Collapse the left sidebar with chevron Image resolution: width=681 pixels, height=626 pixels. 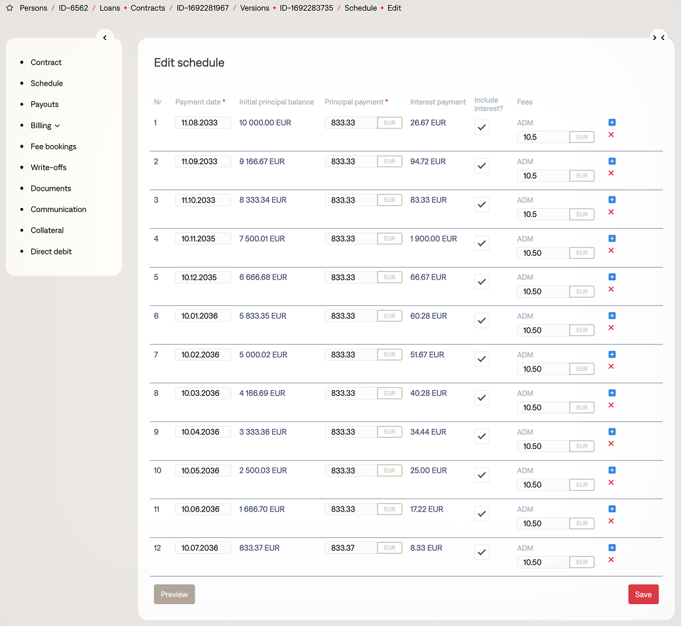pyautogui.click(x=105, y=38)
